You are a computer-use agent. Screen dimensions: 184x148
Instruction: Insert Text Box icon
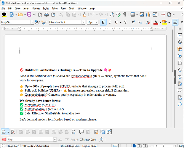coord(155,15)
